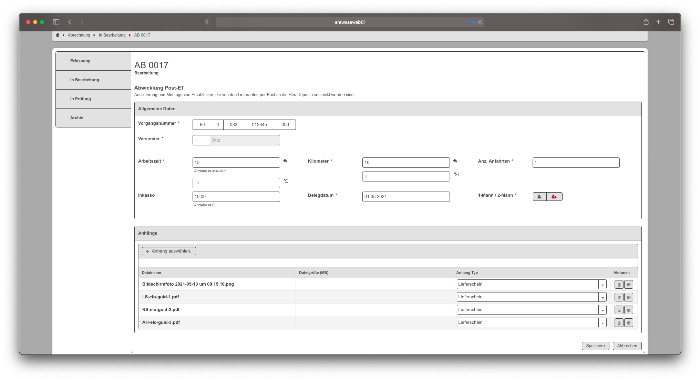The image size is (700, 380).
Task: Open the comment icon next to Kilometer
Action: click(x=455, y=161)
